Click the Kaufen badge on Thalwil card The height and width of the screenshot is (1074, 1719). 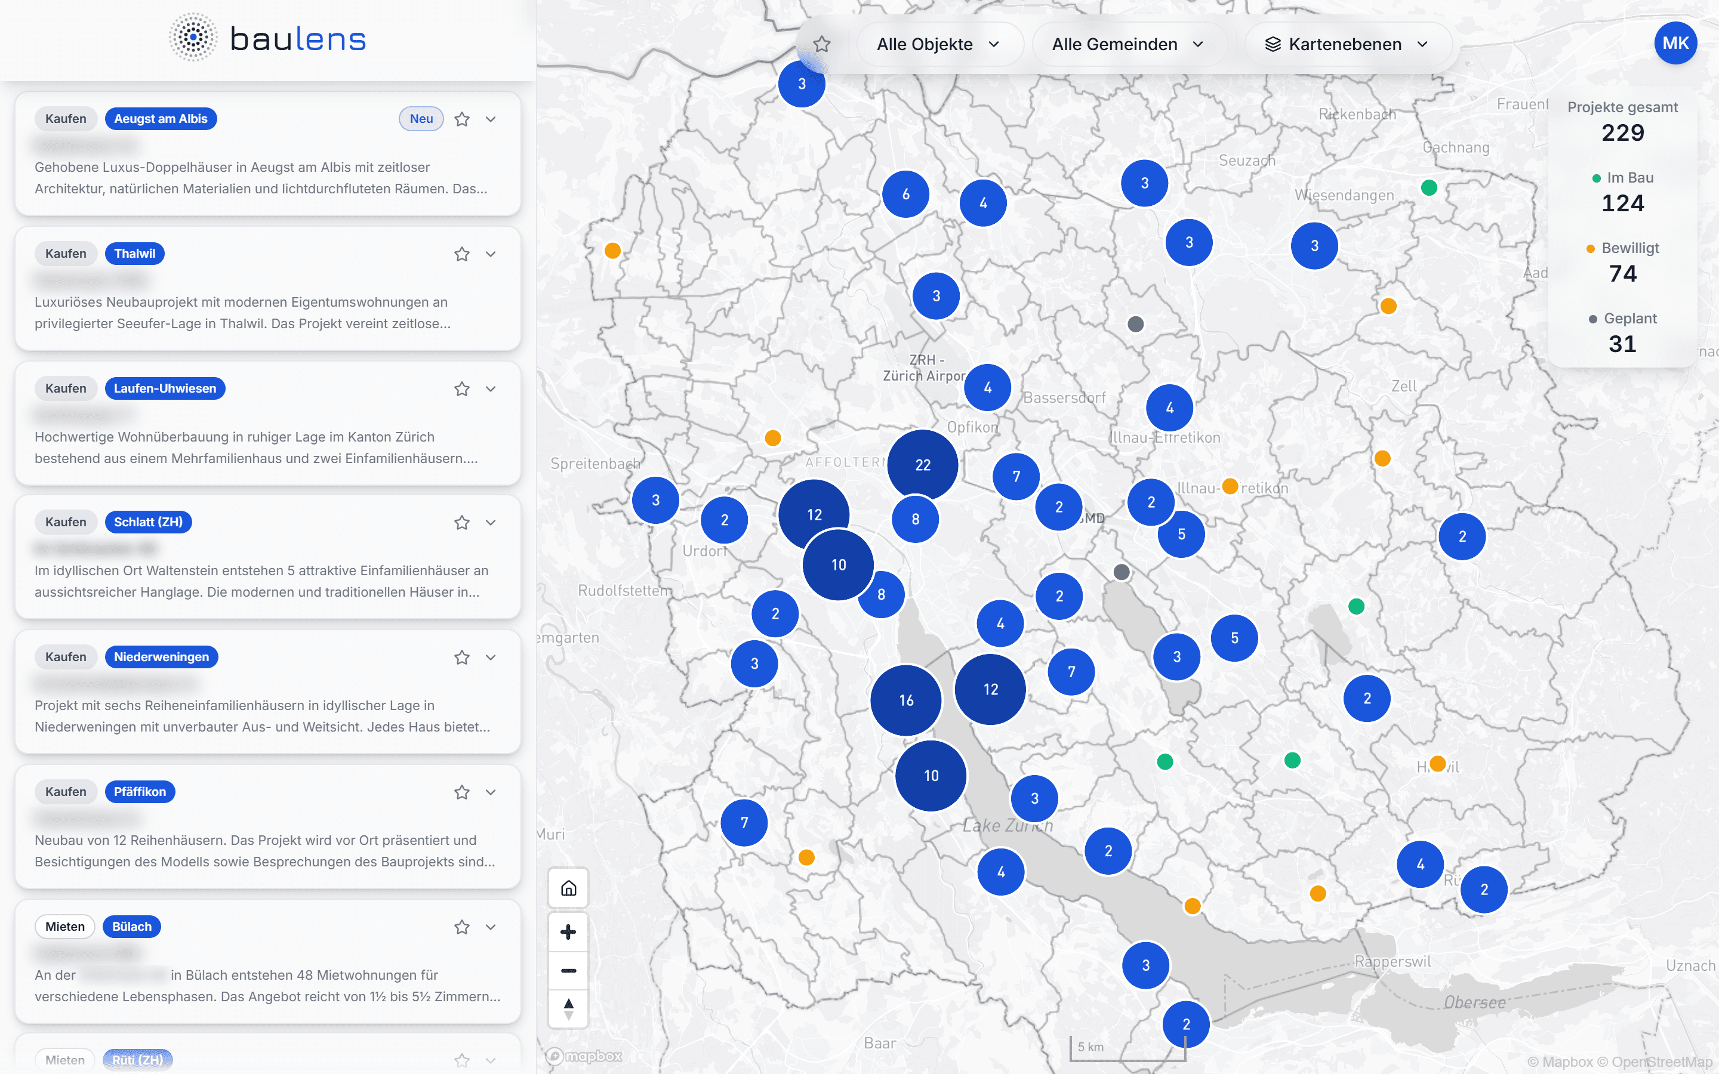[65, 254]
